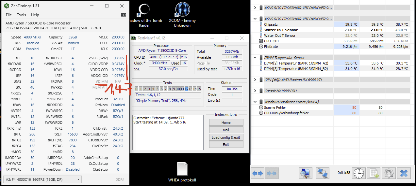
Task: Click the networked computers icon in the sensor toolbar
Action: pyautogui.click(x=323, y=173)
